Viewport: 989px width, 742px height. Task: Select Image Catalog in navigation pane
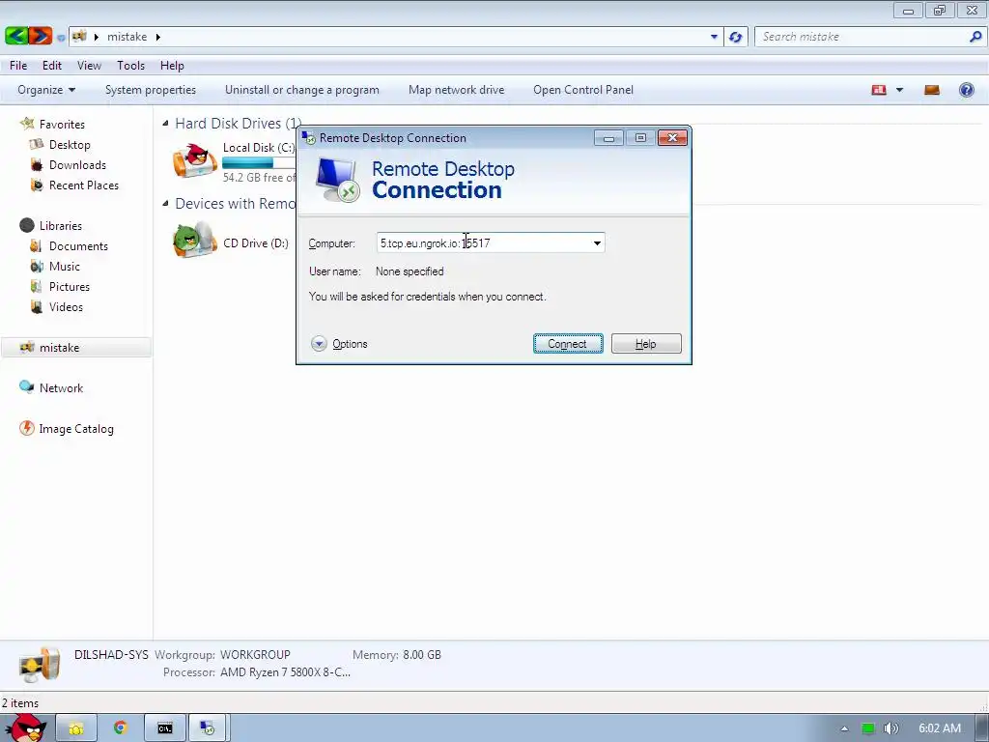coord(76,428)
